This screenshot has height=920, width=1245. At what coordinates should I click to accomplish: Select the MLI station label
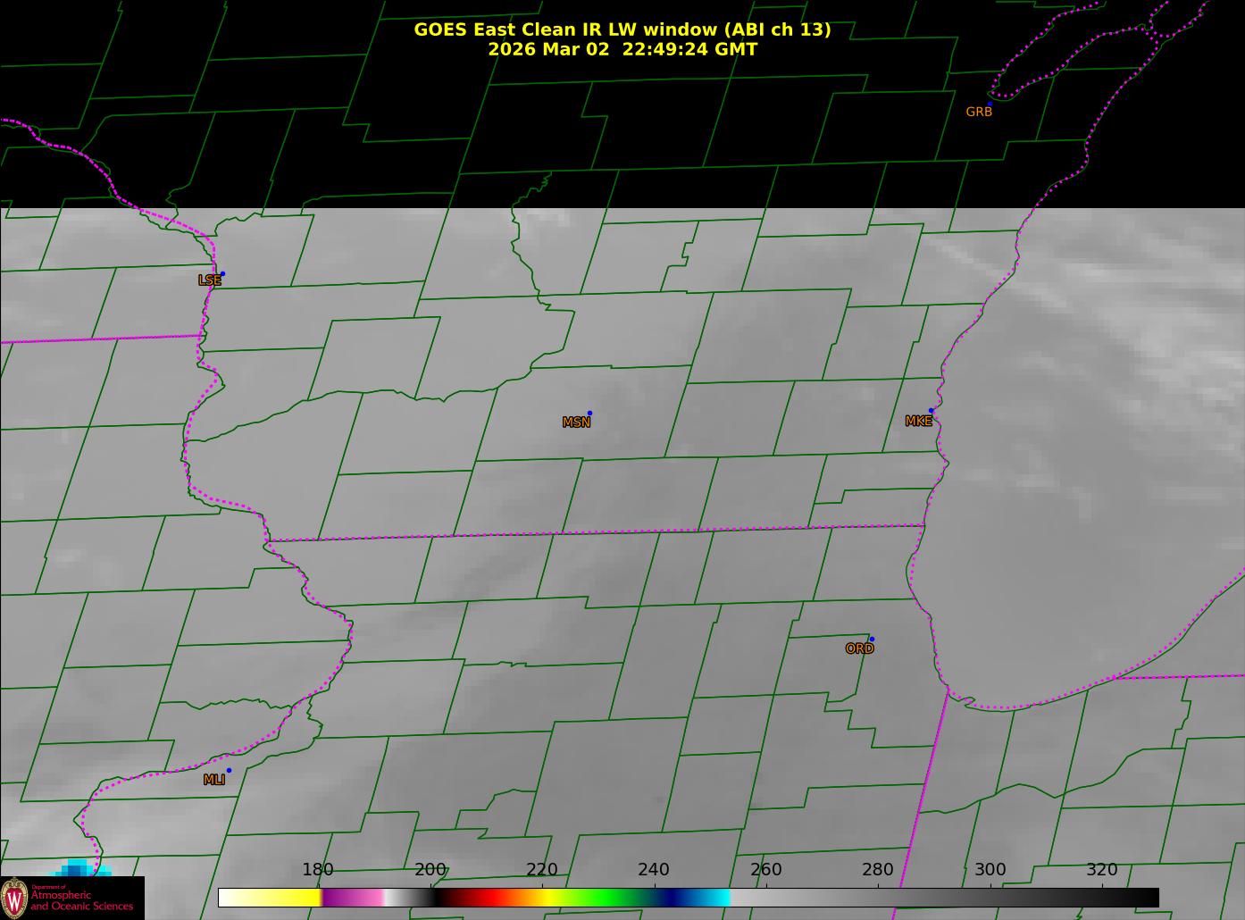pyautogui.click(x=213, y=780)
